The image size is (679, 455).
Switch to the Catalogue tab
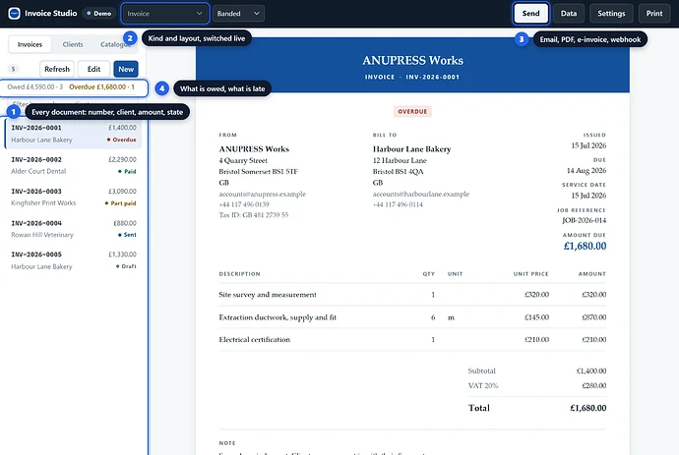[x=115, y=44]
